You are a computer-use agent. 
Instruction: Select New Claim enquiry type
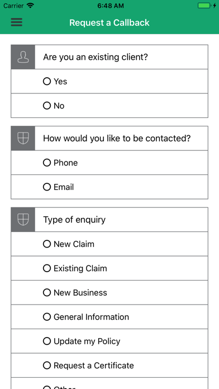click(109, 244)
